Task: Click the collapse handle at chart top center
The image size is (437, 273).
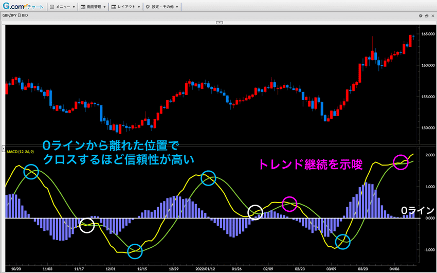Action: click(x=219, y=23)
